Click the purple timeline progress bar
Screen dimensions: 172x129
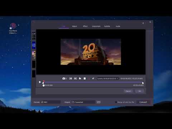pos(93,82)
